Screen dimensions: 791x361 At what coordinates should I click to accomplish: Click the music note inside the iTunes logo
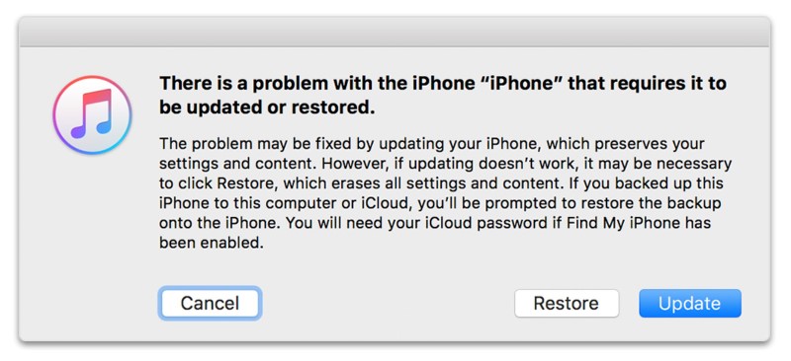[x=91, y=113]
